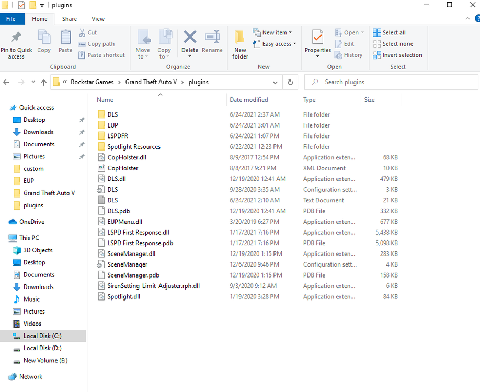The image size is (480, 392).
Task: Open the Music folder in sidebar
Action: click(31, 299)
